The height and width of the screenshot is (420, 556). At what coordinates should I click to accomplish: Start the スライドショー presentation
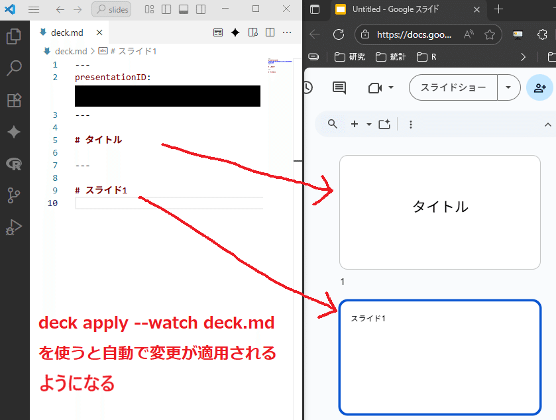click(453, 87)
